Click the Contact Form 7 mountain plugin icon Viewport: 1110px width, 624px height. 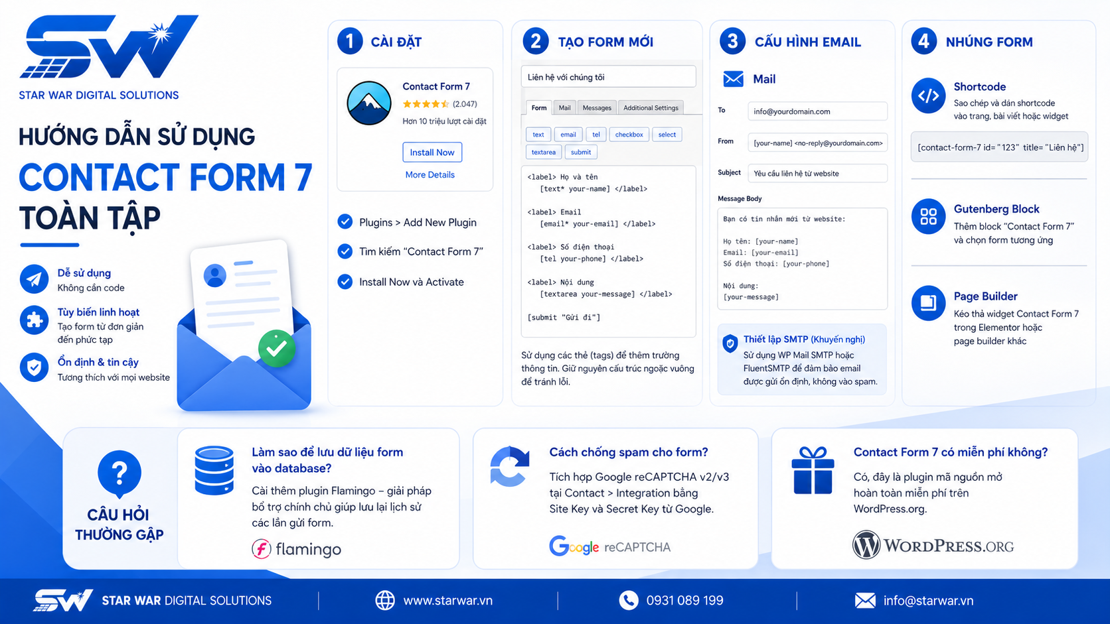pos(368,103)
